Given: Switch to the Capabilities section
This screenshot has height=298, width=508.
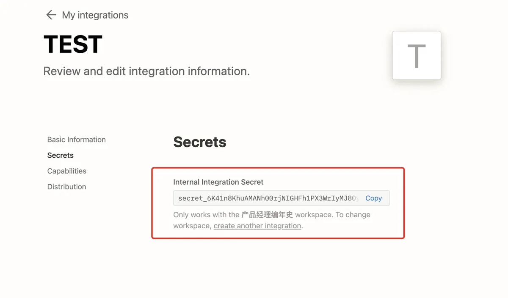Looking at the screenshot, I should coord(67,171).
